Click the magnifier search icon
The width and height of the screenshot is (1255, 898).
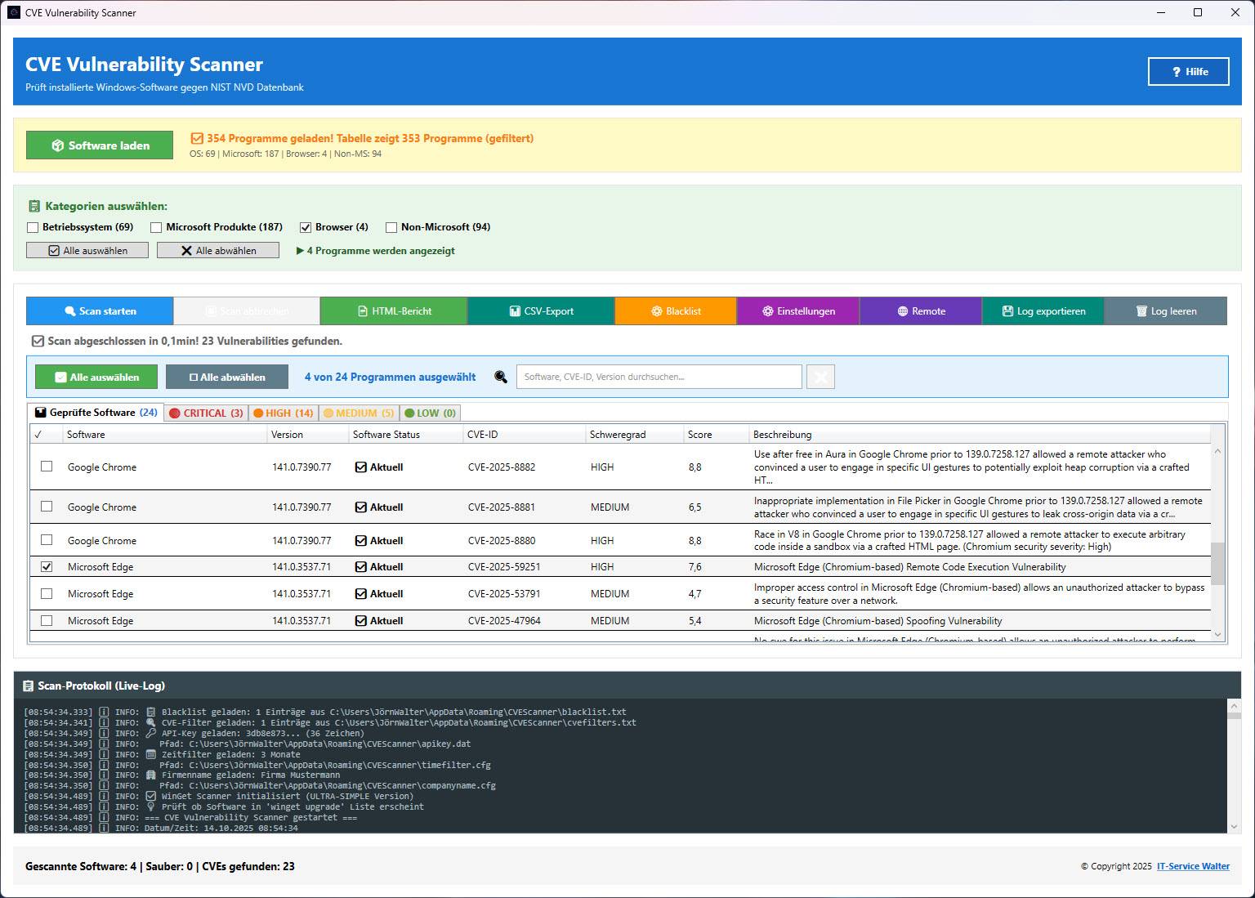pos(501,377)
